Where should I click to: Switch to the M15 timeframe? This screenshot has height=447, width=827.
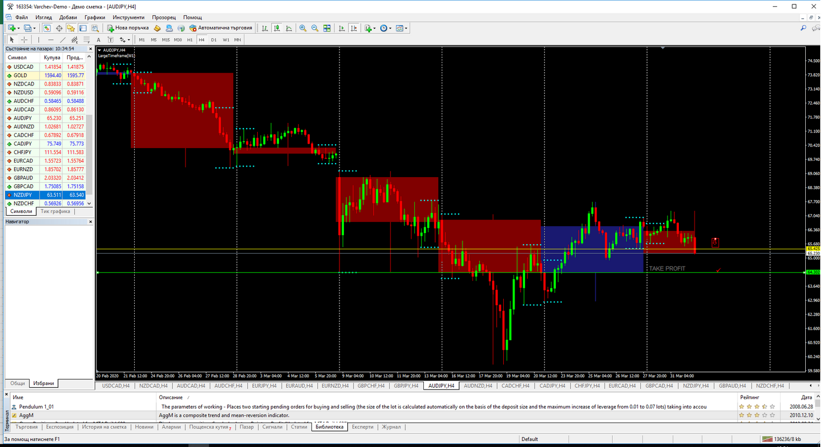[166, 40]
